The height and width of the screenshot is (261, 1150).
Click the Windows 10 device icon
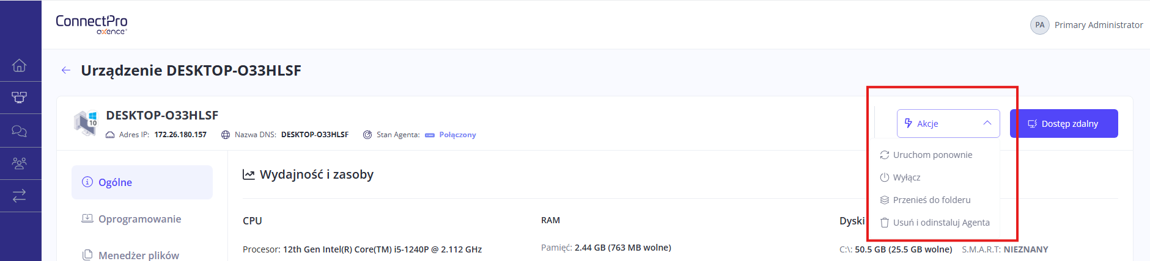coord(86,123)
